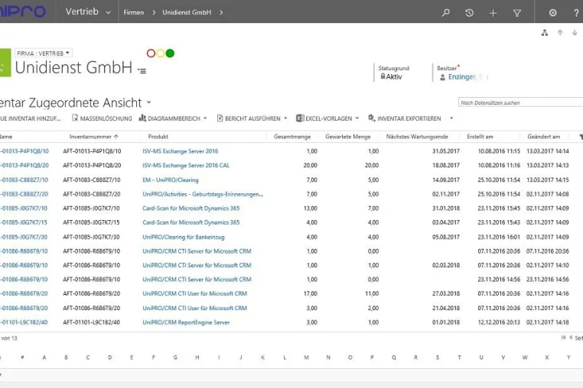Click the record search input field
583x388 pixels.
(x=520, y=102)
